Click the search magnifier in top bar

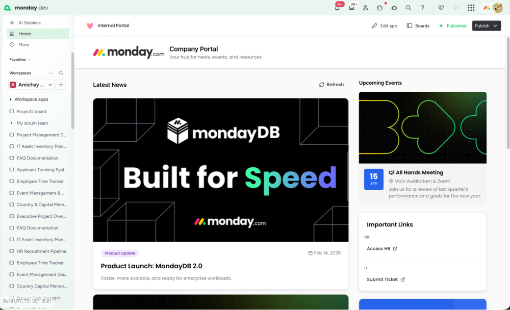(x=408, y=8)
